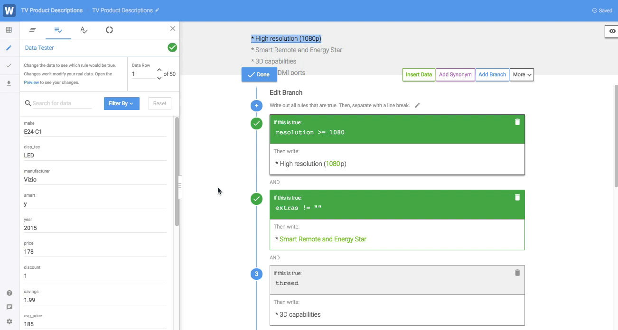
Task: Delete the threed rule with trash icon
Action: point(517,273)
